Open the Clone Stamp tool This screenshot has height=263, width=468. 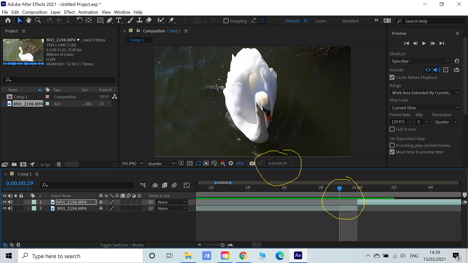[139, 20]
